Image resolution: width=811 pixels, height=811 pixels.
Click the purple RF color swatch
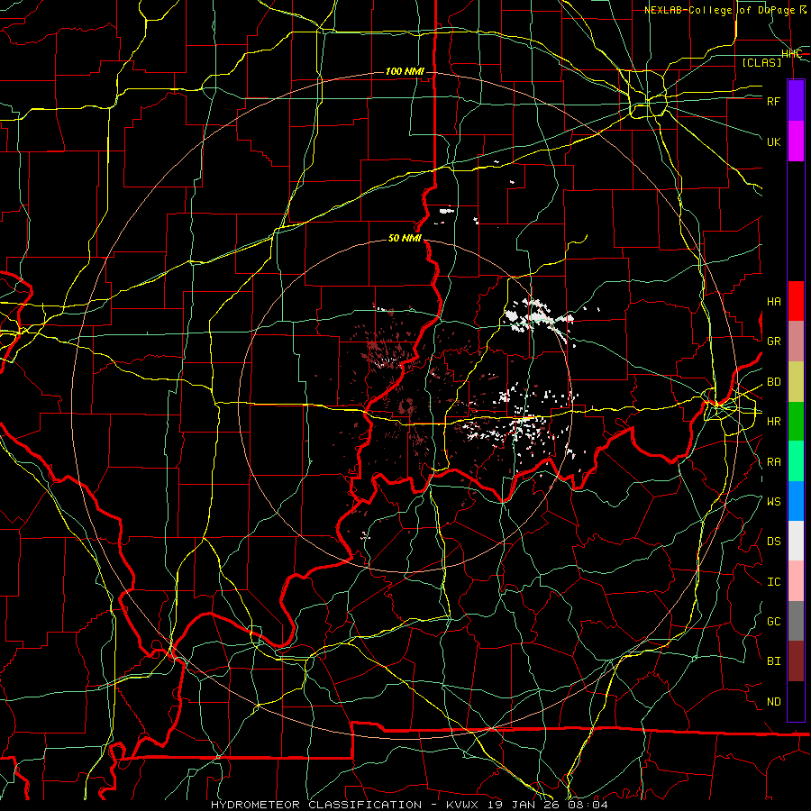coord(796,101)
